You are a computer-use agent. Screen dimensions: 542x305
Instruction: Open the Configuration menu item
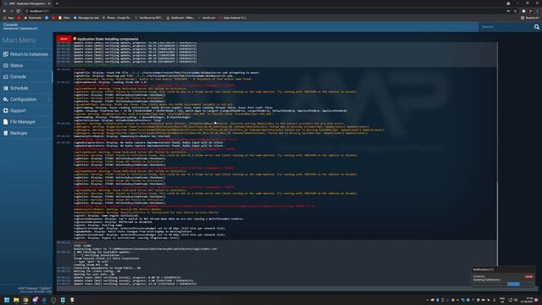26,99
